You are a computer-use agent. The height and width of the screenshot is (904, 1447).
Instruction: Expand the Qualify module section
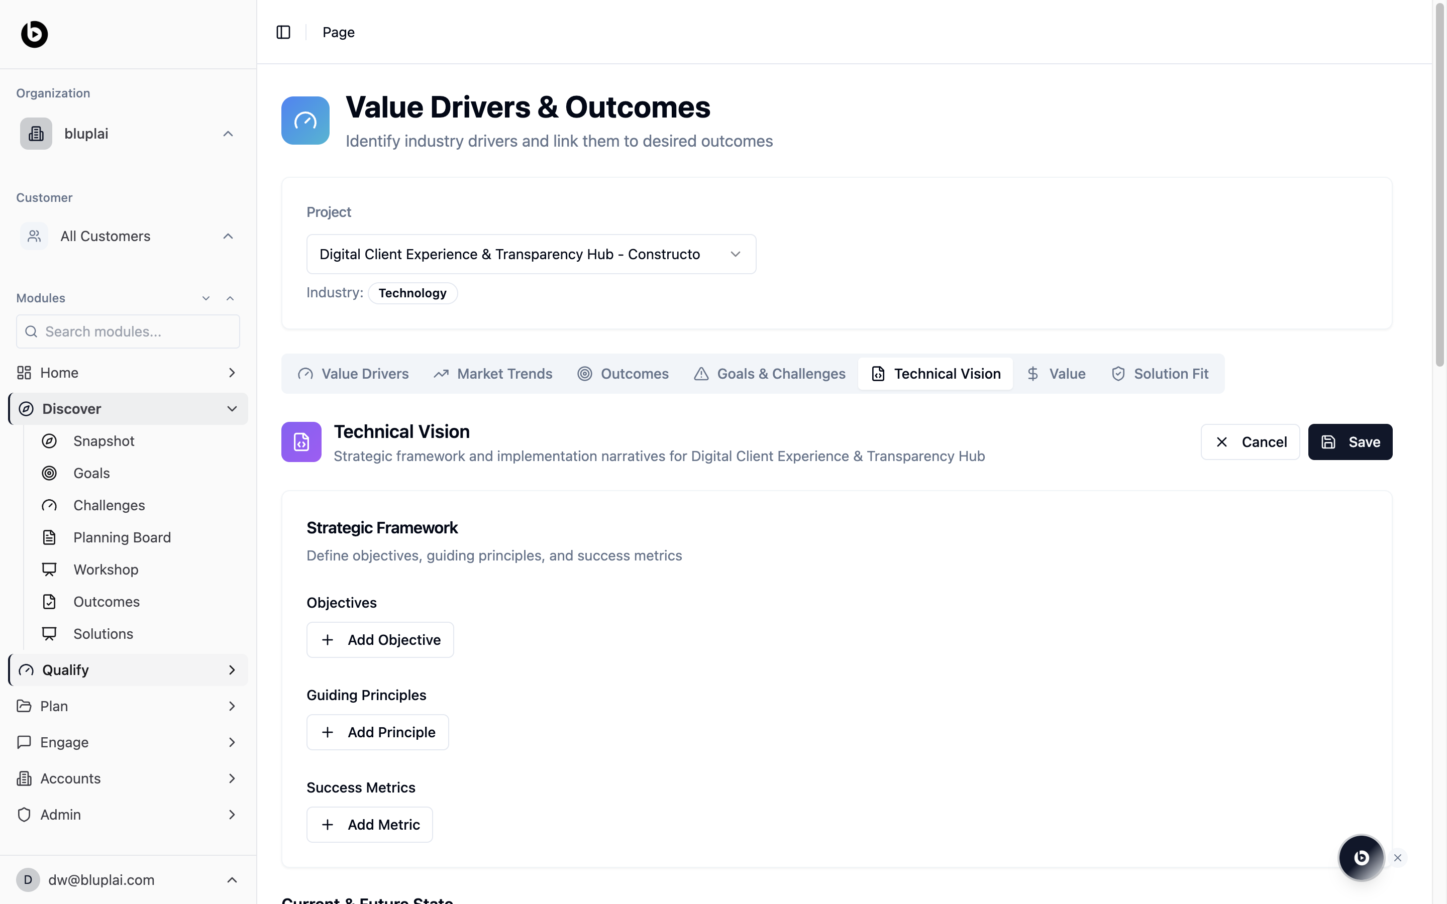[x=232, y=669]
